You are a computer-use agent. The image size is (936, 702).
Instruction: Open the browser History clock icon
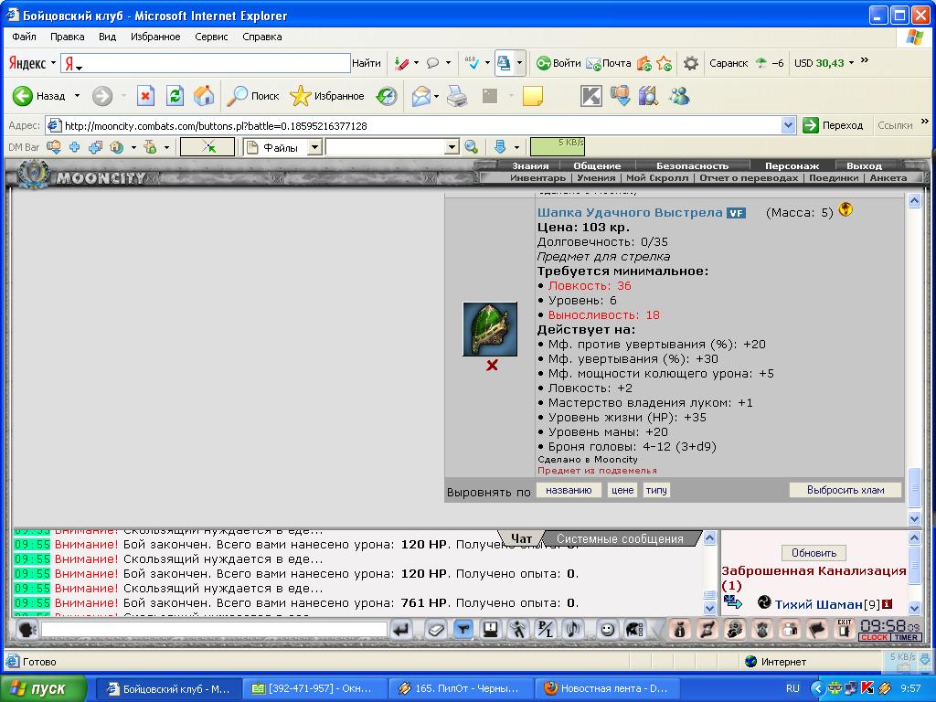click(x=387, y=95)
